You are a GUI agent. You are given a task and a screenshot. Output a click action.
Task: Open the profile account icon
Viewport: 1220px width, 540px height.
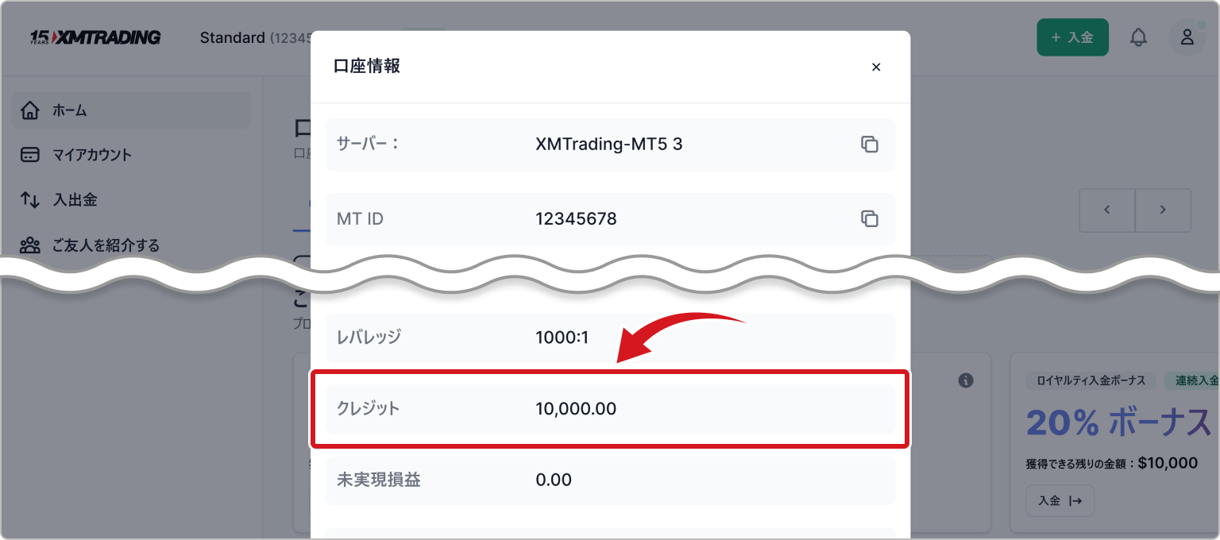(x=1187, y=37)
